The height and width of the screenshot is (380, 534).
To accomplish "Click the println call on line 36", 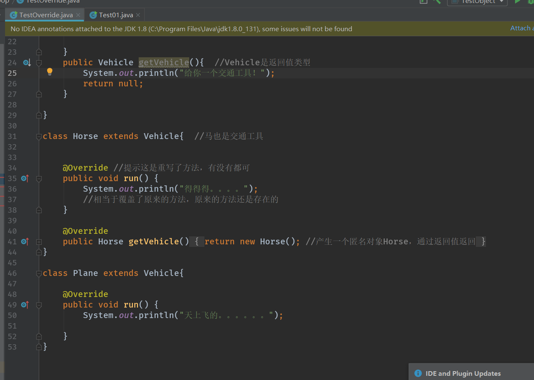I will (x=156, y=189).
